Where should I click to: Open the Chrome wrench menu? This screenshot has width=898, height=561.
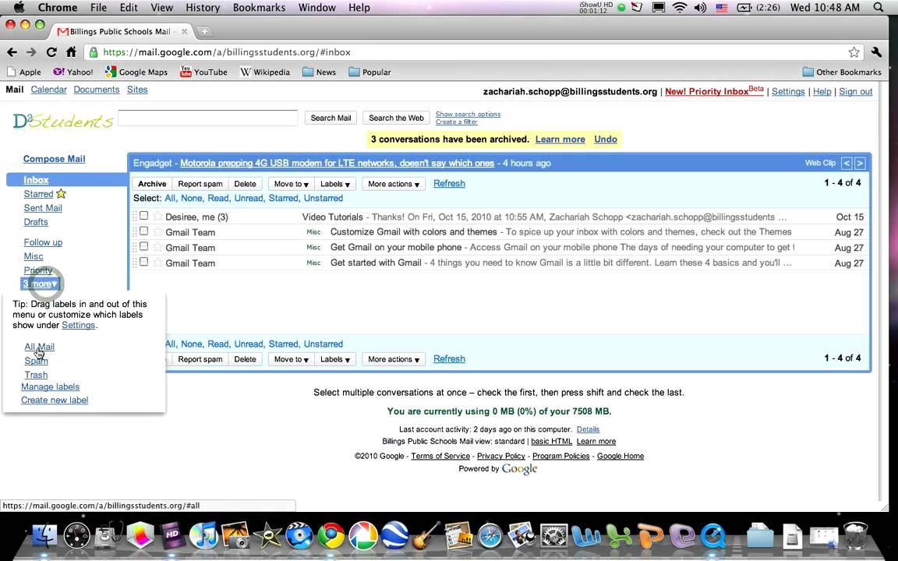pyautogui.click(x=876, y=52)
